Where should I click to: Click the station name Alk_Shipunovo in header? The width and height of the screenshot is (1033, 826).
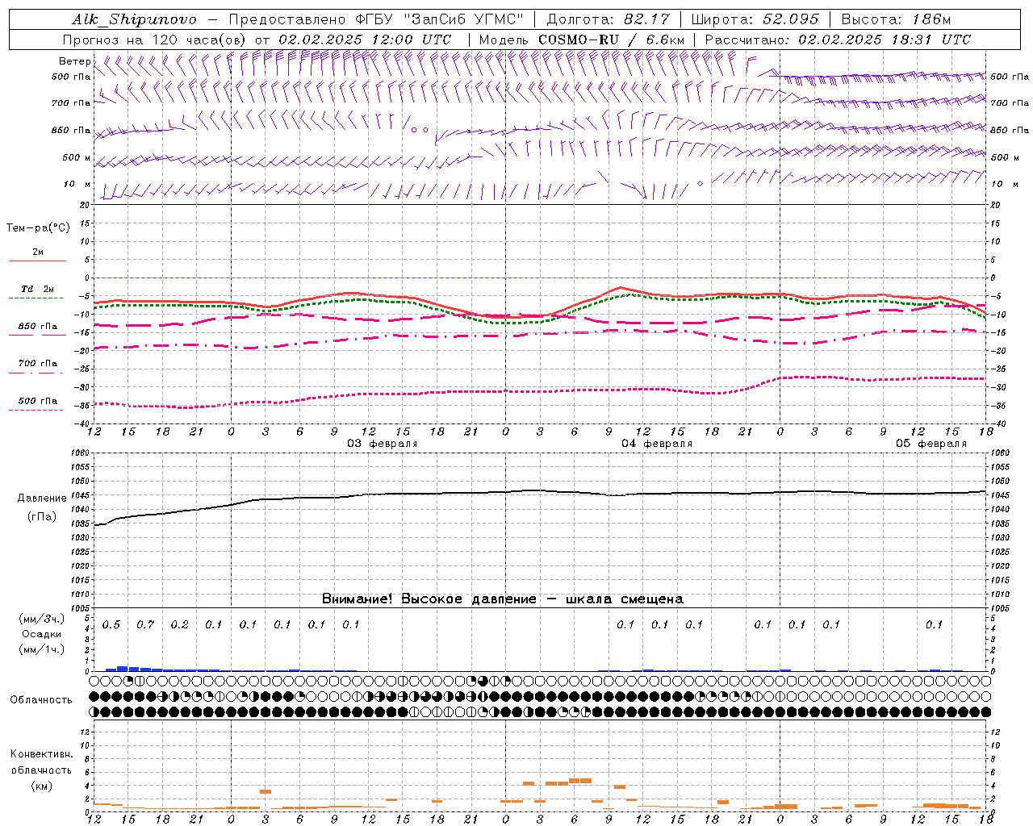pos(134,19)
